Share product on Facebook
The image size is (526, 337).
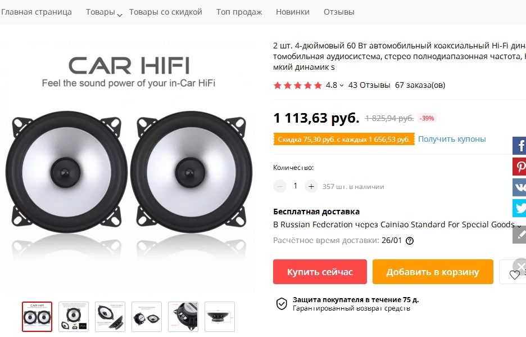[519, 146]
